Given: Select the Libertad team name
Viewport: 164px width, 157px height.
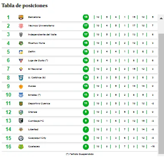Looking at the screenshot, I should coord(33,129).
